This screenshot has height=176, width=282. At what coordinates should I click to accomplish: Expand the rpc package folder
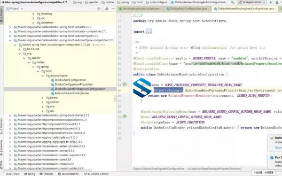coord(33,18)
